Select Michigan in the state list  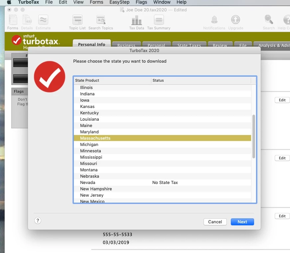point(162,145)
